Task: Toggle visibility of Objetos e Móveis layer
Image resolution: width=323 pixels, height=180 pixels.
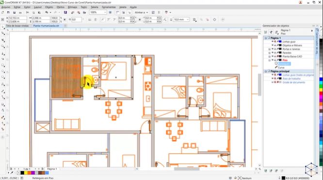Action: (x=273, y=45)
